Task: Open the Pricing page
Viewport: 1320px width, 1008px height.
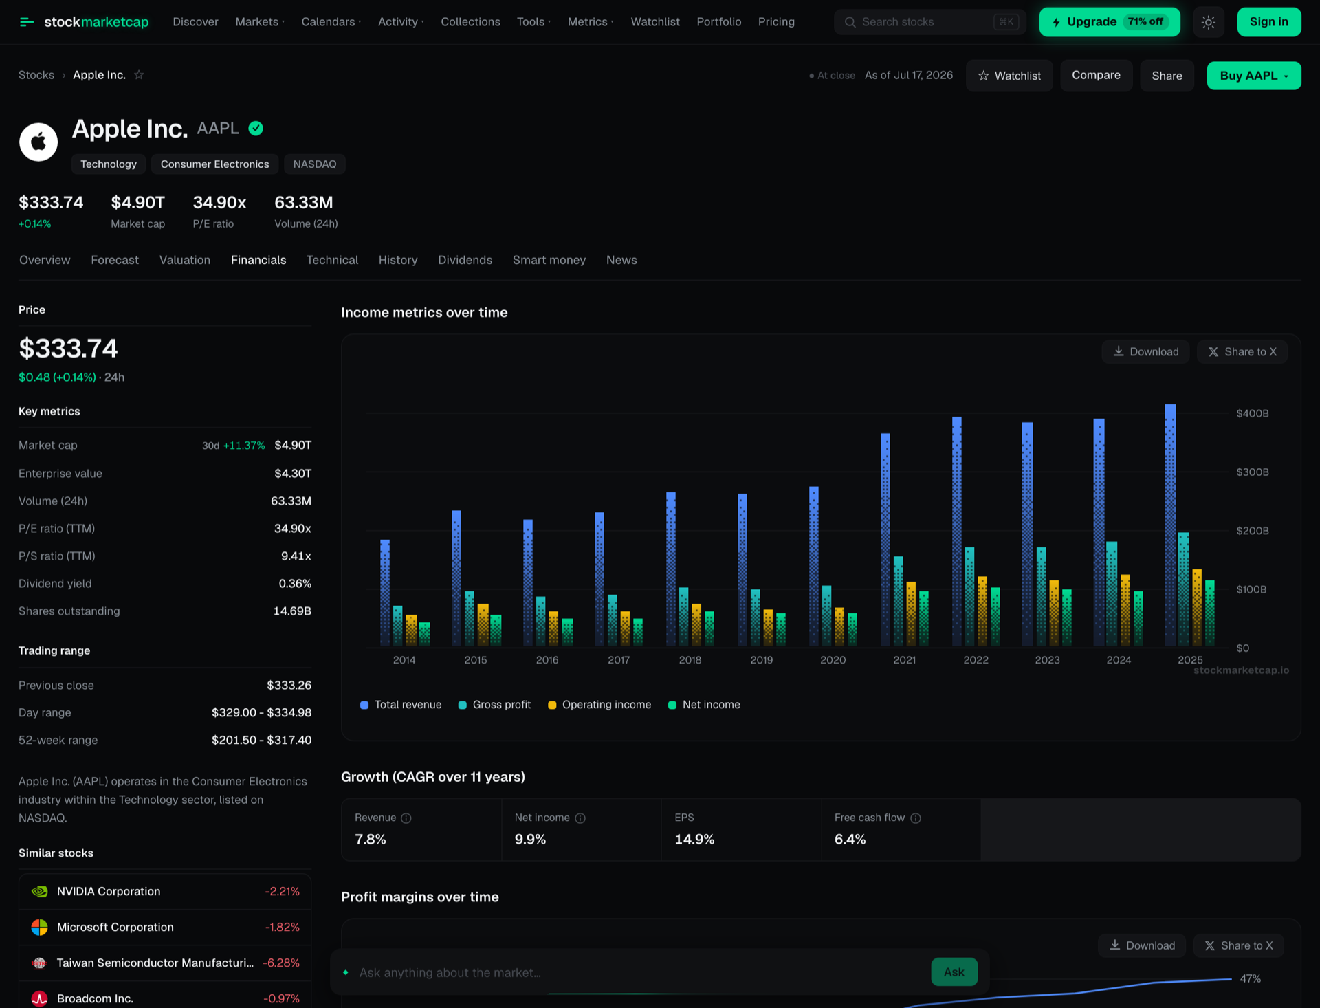Action: [776, 22]
